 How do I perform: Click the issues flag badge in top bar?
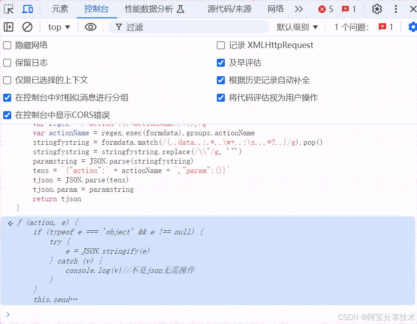349,9
